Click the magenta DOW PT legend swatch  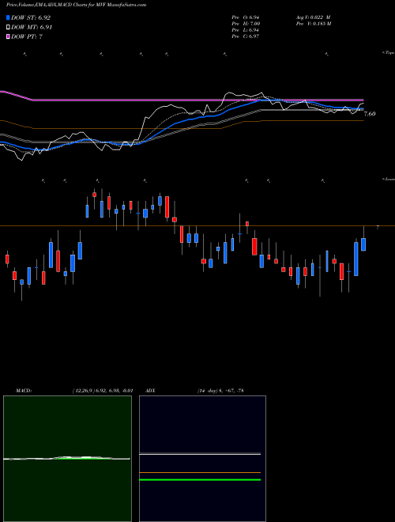8,36
